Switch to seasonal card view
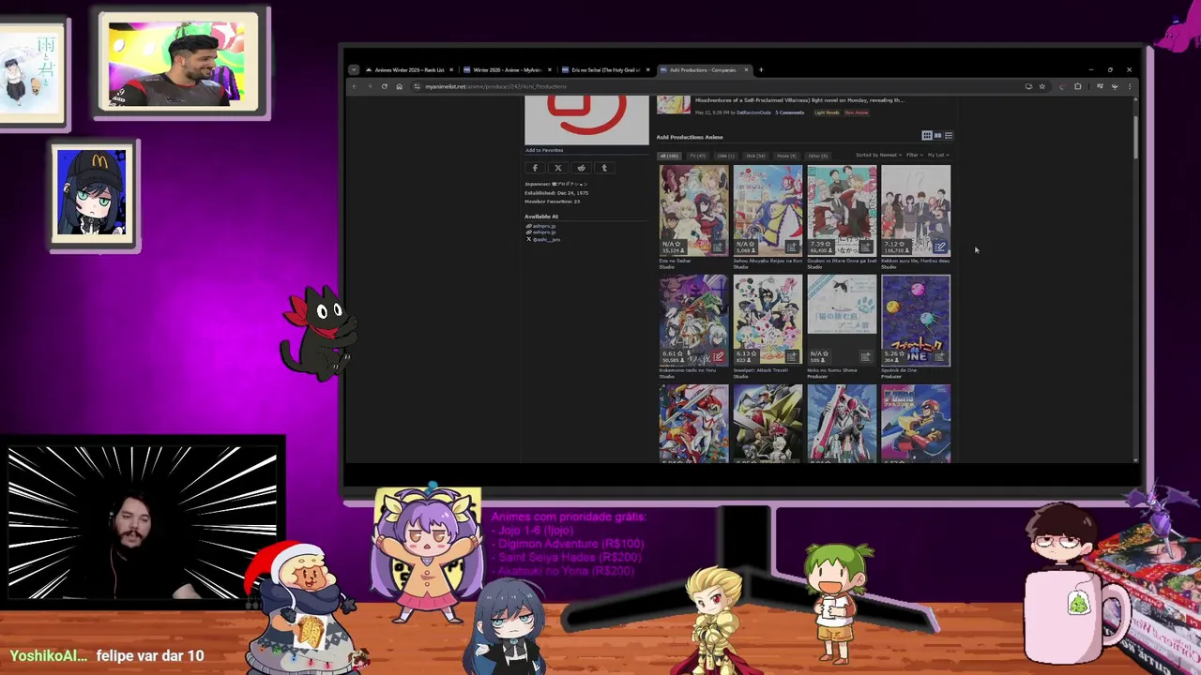 tap(937, 136)
